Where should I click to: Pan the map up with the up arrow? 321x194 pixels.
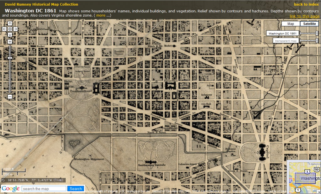tap(10, 24)
